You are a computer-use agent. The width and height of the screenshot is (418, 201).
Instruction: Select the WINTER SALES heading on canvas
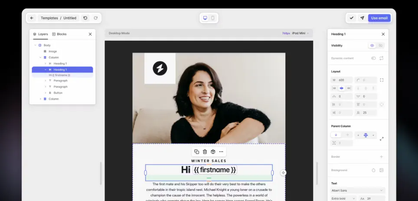pos(209,161)
